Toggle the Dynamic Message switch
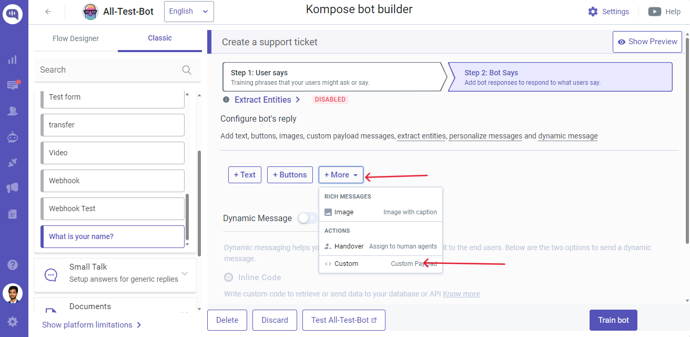Viewport: 690px width, 337px height. tap(308, 217)
